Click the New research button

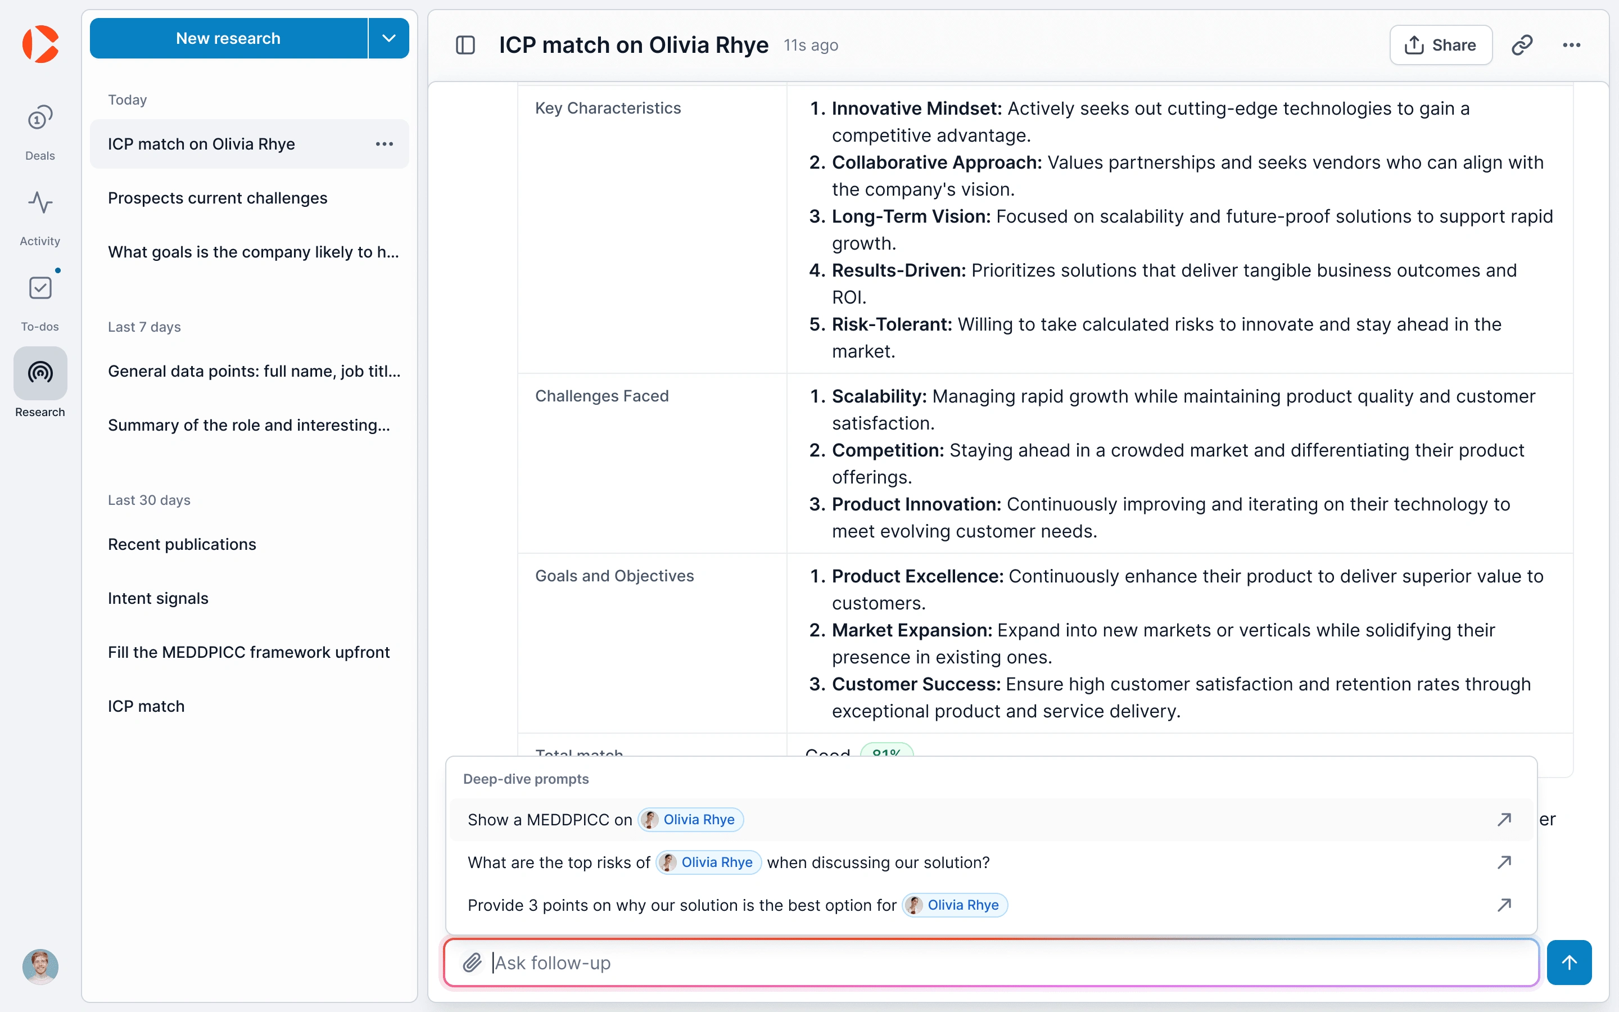pos(228,38)
